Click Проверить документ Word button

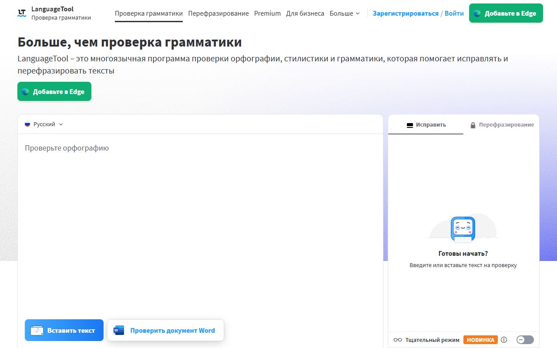pyautogui.click(x=165, y=331)
